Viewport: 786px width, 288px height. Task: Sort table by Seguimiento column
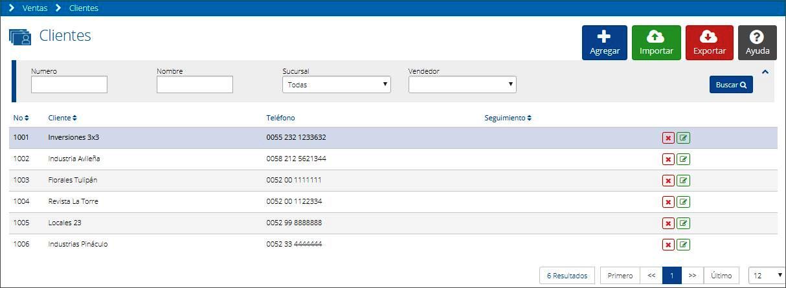point(508,118)
